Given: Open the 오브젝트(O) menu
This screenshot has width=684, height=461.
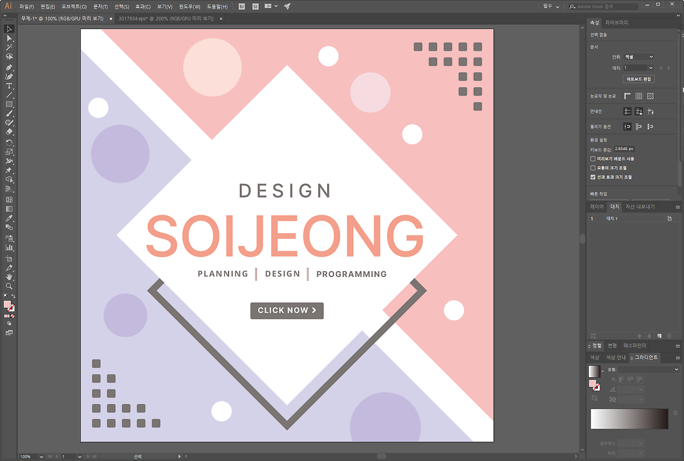Looking at the screenshot, I should point(74,7).
